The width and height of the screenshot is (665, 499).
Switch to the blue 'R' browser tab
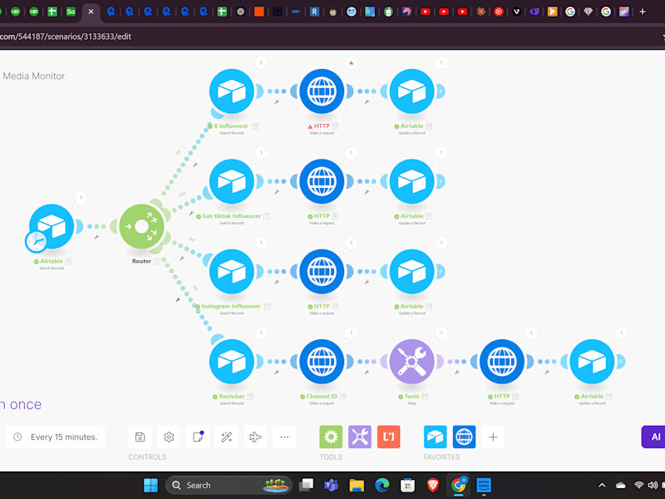click(x=314, y=12)
